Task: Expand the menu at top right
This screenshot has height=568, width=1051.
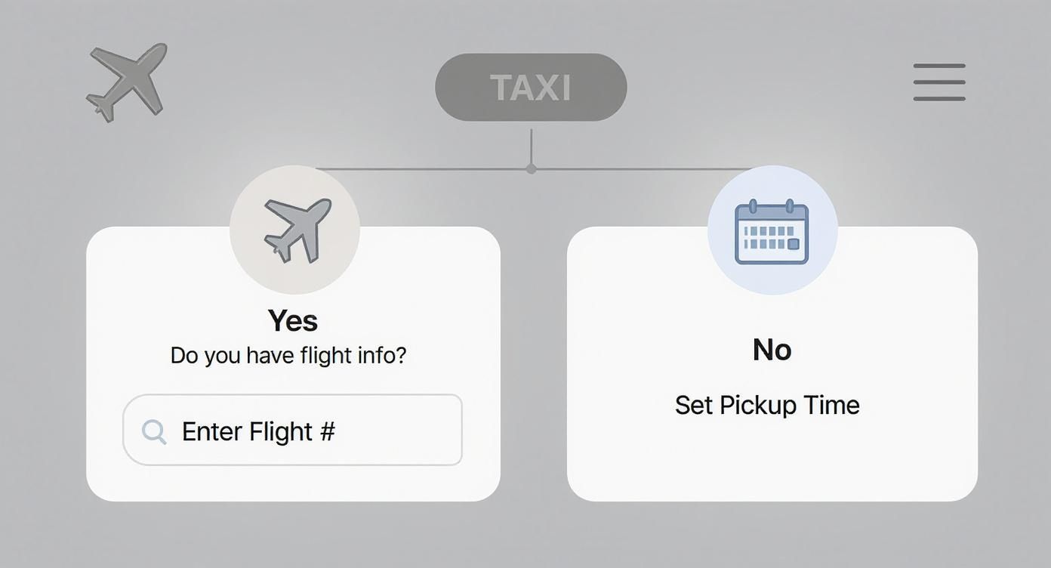Action: [x=939, y=82]
